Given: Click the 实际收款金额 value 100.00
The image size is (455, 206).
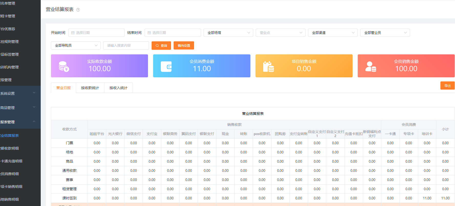Looking at the screenshot, I should [100, 69].
